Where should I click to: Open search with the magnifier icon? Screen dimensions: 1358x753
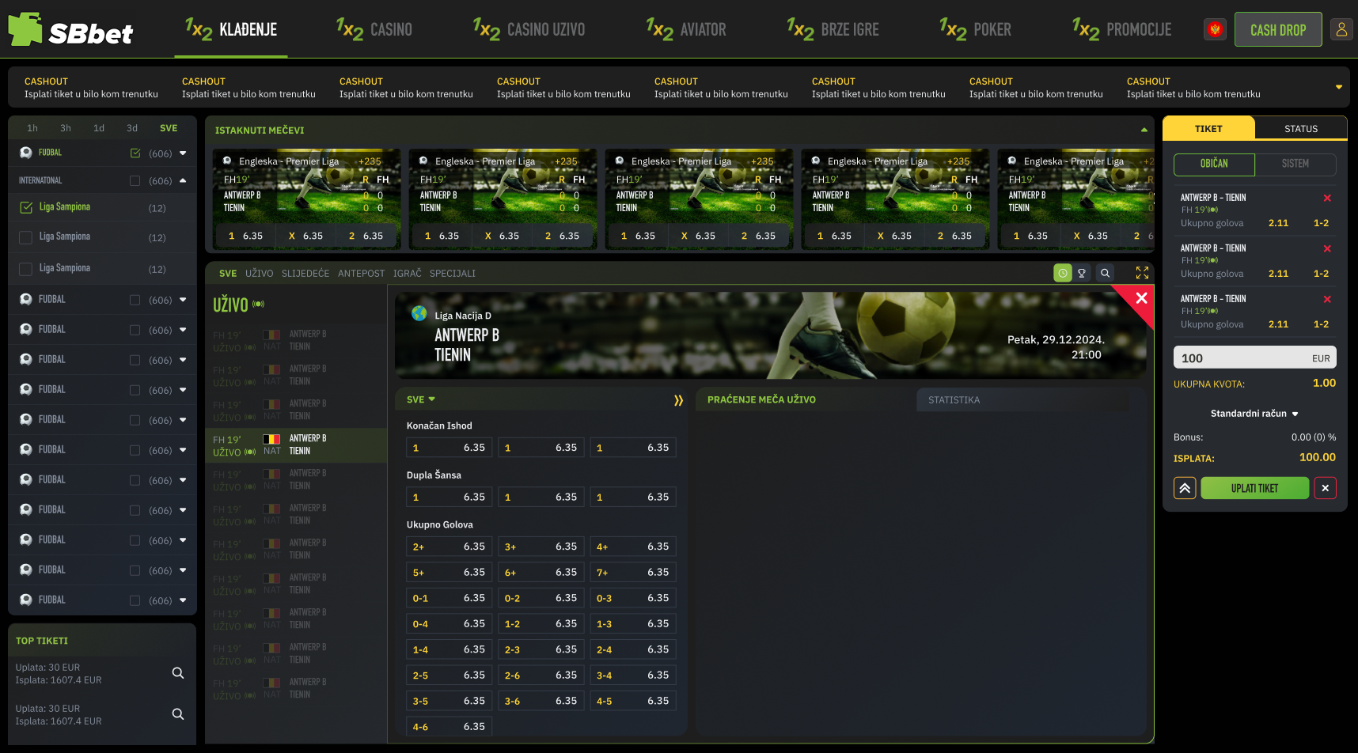[x=1105, y=273]
